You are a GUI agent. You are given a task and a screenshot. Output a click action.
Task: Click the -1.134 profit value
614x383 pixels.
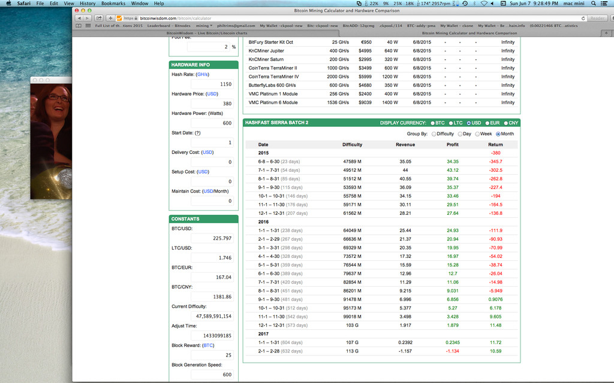[453, 351]
